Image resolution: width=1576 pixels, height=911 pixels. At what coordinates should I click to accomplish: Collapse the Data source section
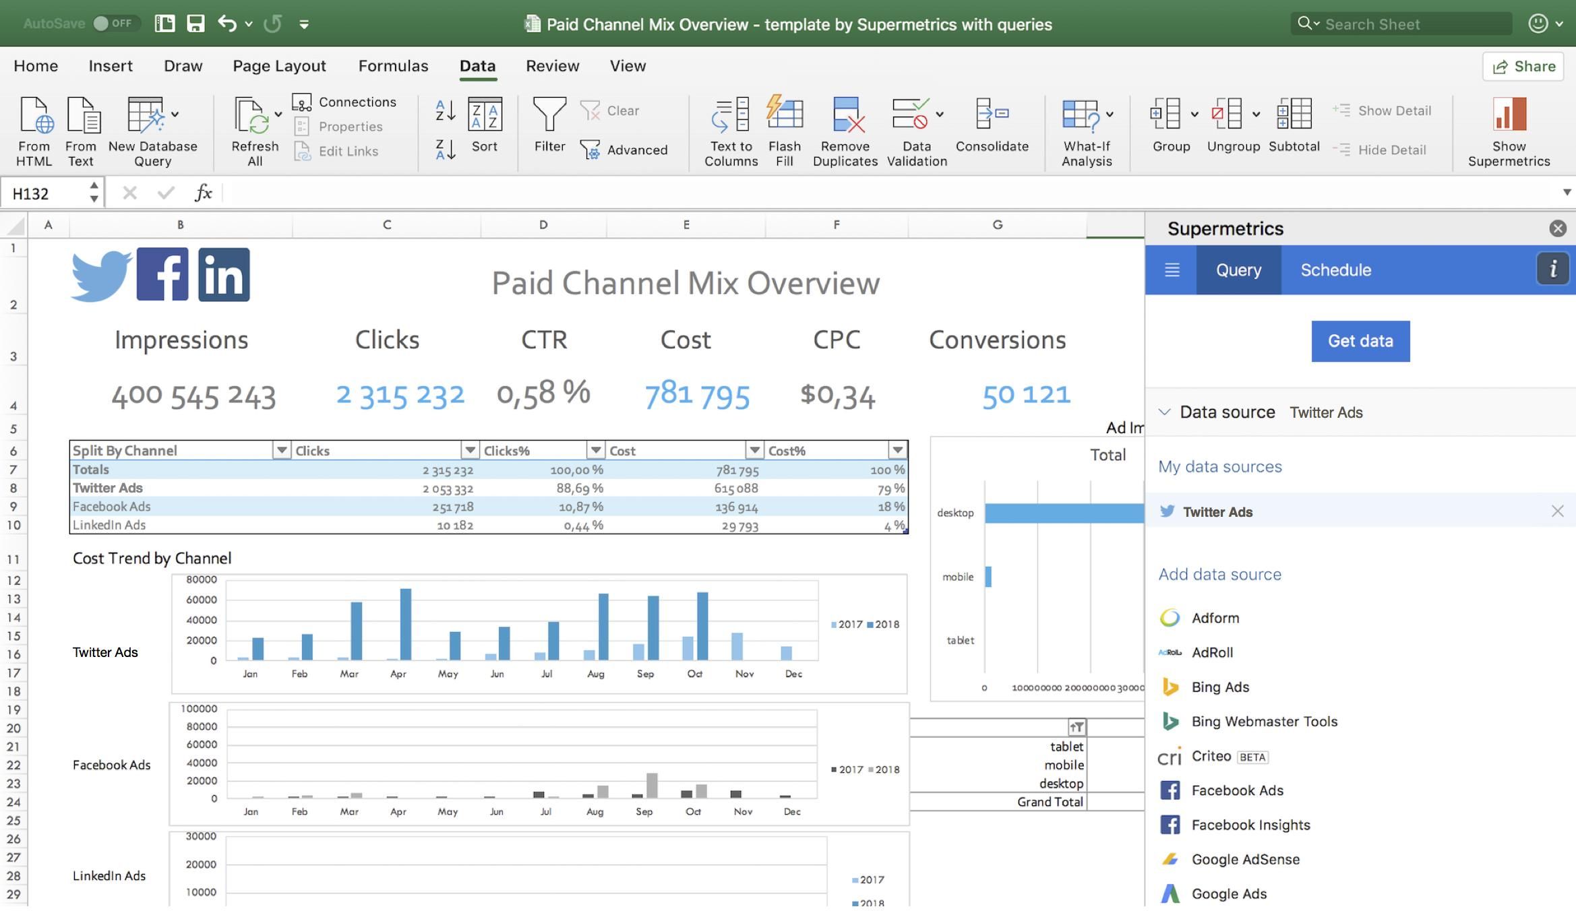[1164, 412]
